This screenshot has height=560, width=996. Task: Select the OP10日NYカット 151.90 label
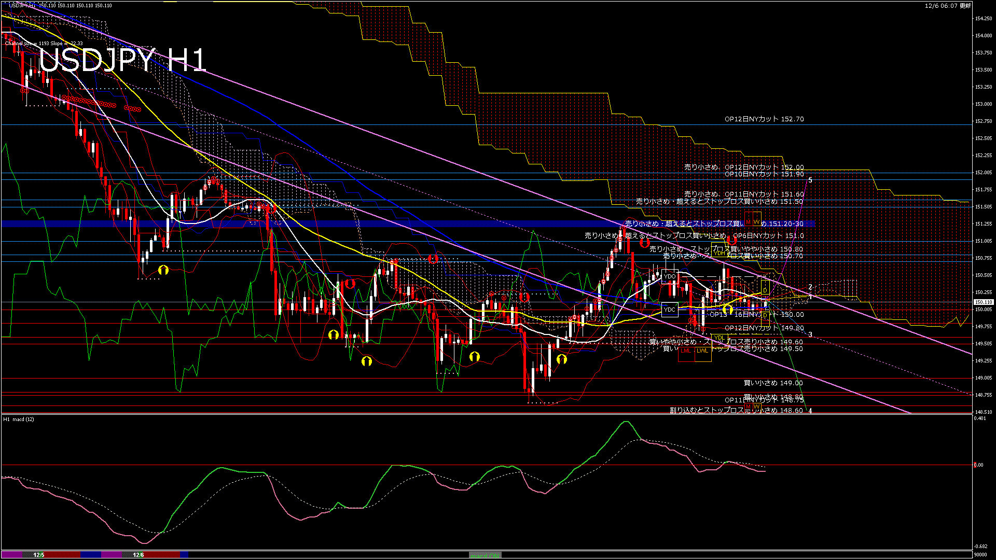764,174
